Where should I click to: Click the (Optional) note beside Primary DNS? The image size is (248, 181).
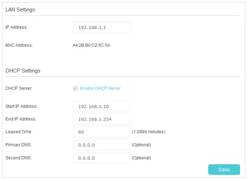coord(141,145)
